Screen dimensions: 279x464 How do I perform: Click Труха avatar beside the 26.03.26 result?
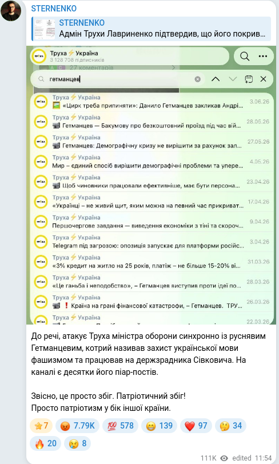(41, 302)
